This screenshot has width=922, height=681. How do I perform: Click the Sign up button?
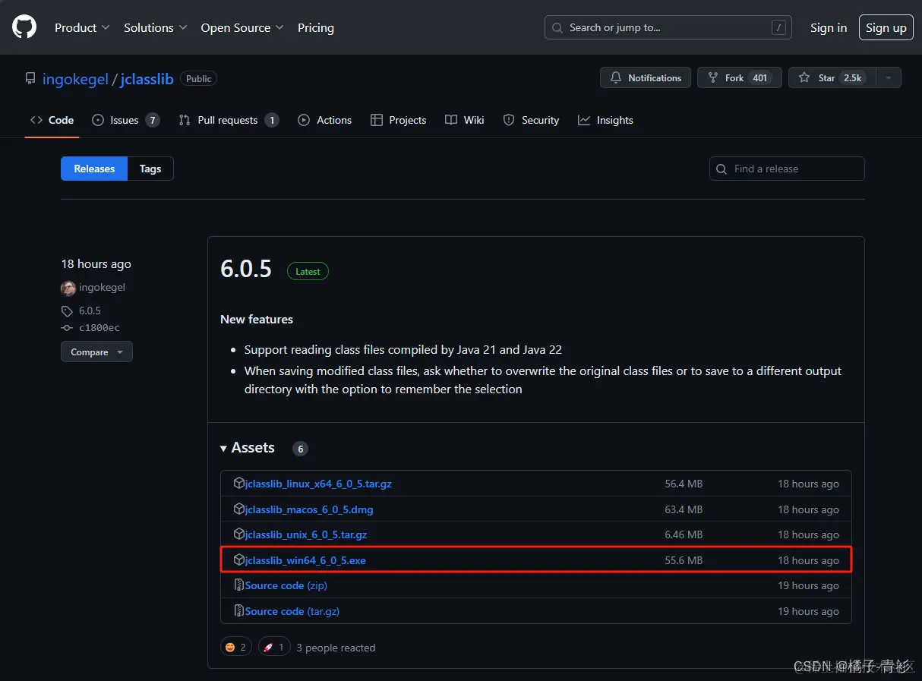click(886, 27)
